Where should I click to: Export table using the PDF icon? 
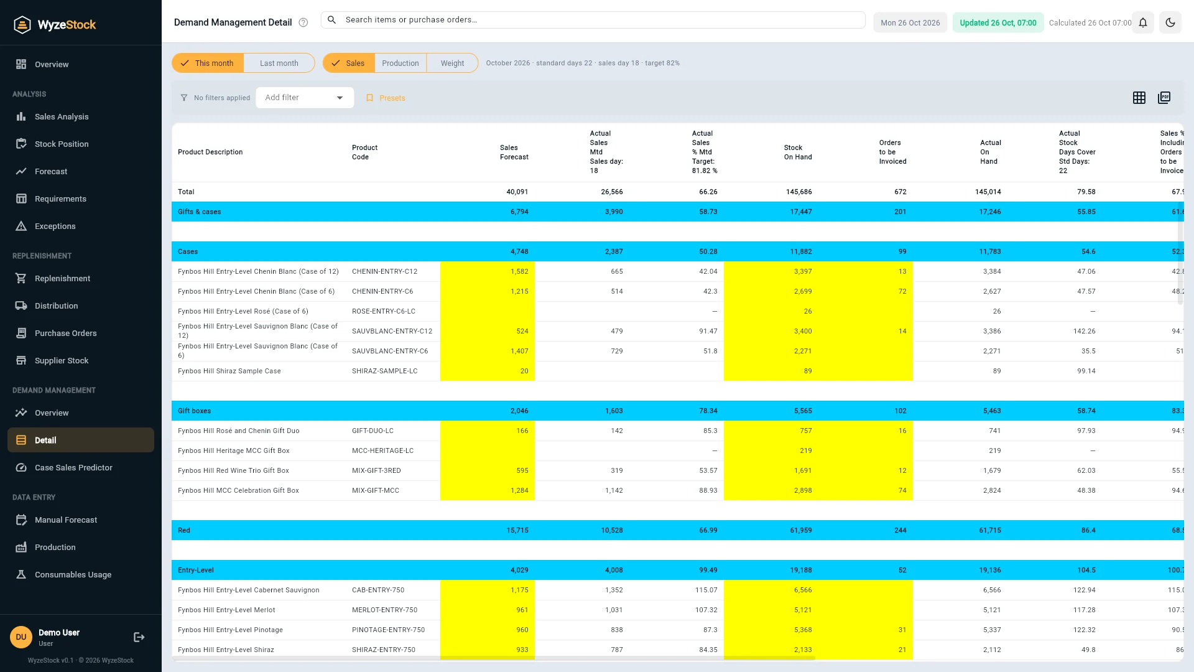[x=1164, y=98]
